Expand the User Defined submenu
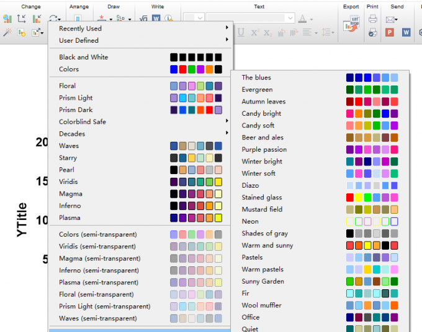 [140, 40]
